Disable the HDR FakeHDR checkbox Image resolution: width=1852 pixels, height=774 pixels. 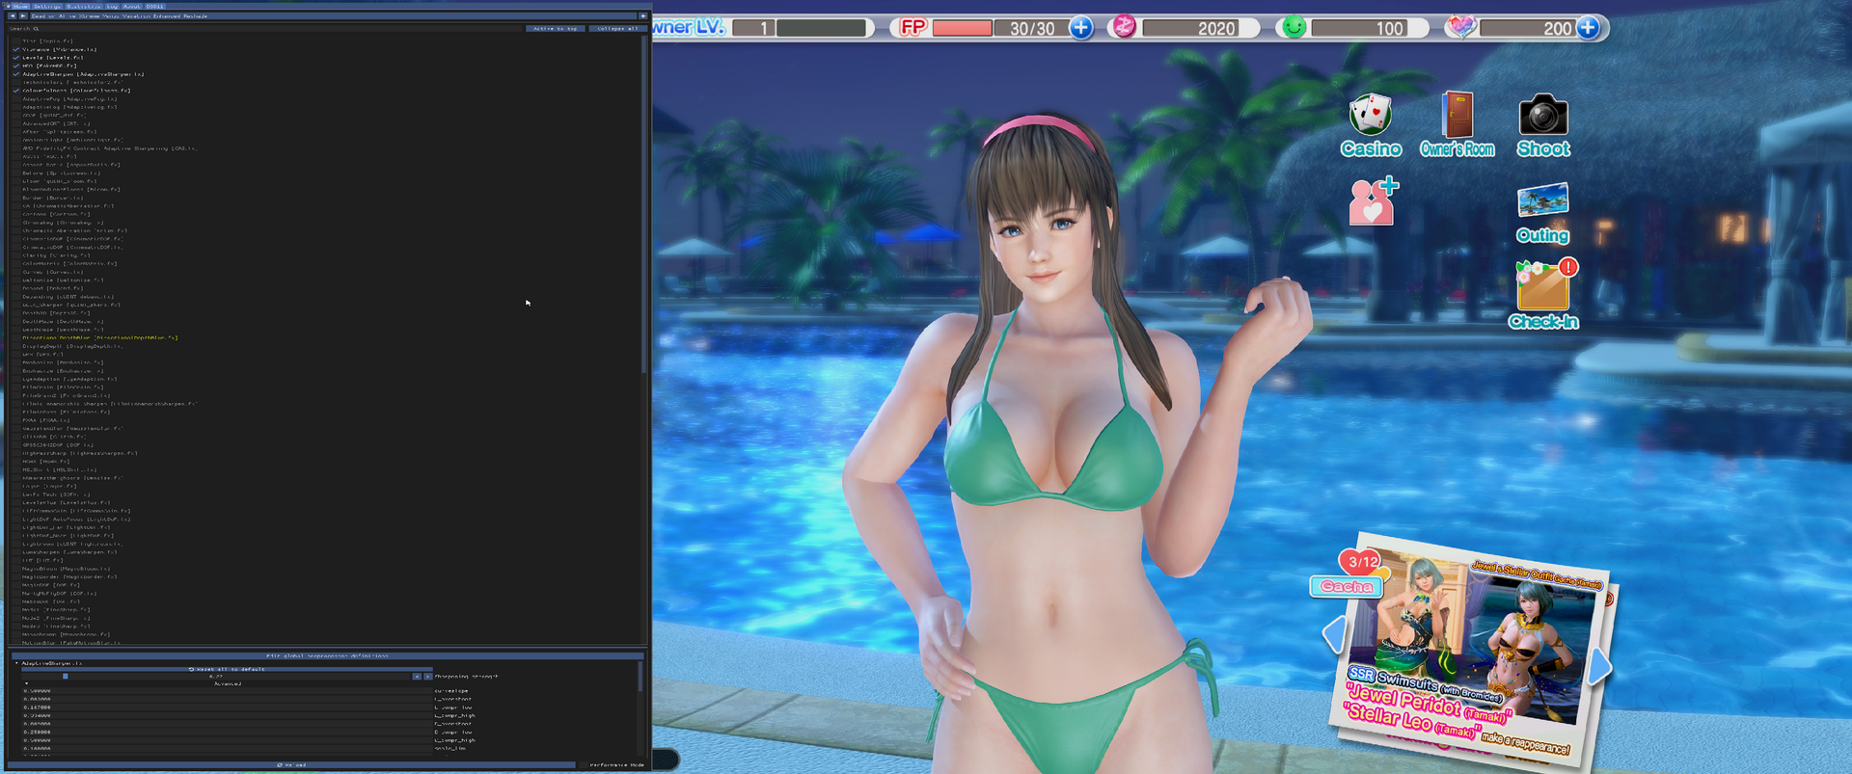[x=16, y=66]
